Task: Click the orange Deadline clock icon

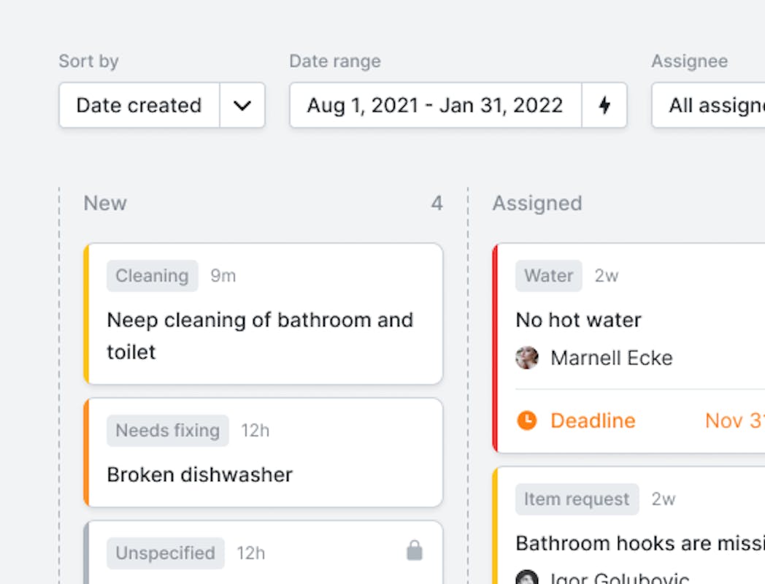Action: pyautogui.click(x=527, y=420)
